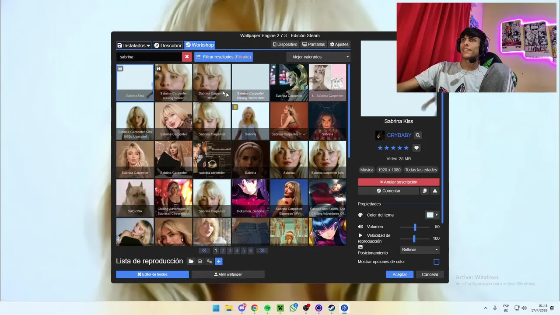Open the Windows Start menu

click(216, 308)
